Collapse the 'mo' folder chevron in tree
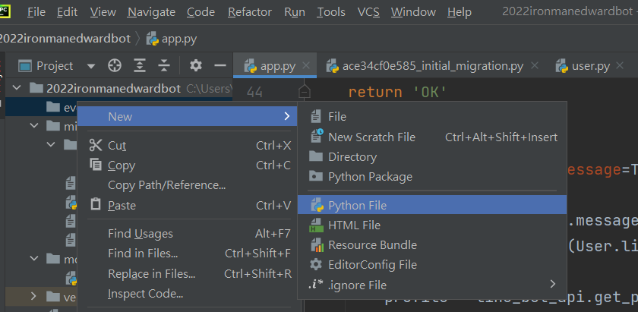 tap(34, 258)
